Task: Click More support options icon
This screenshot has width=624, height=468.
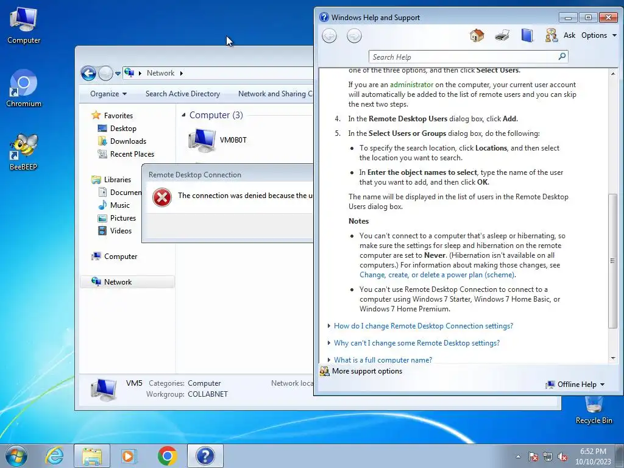Action: pos(325,371)
